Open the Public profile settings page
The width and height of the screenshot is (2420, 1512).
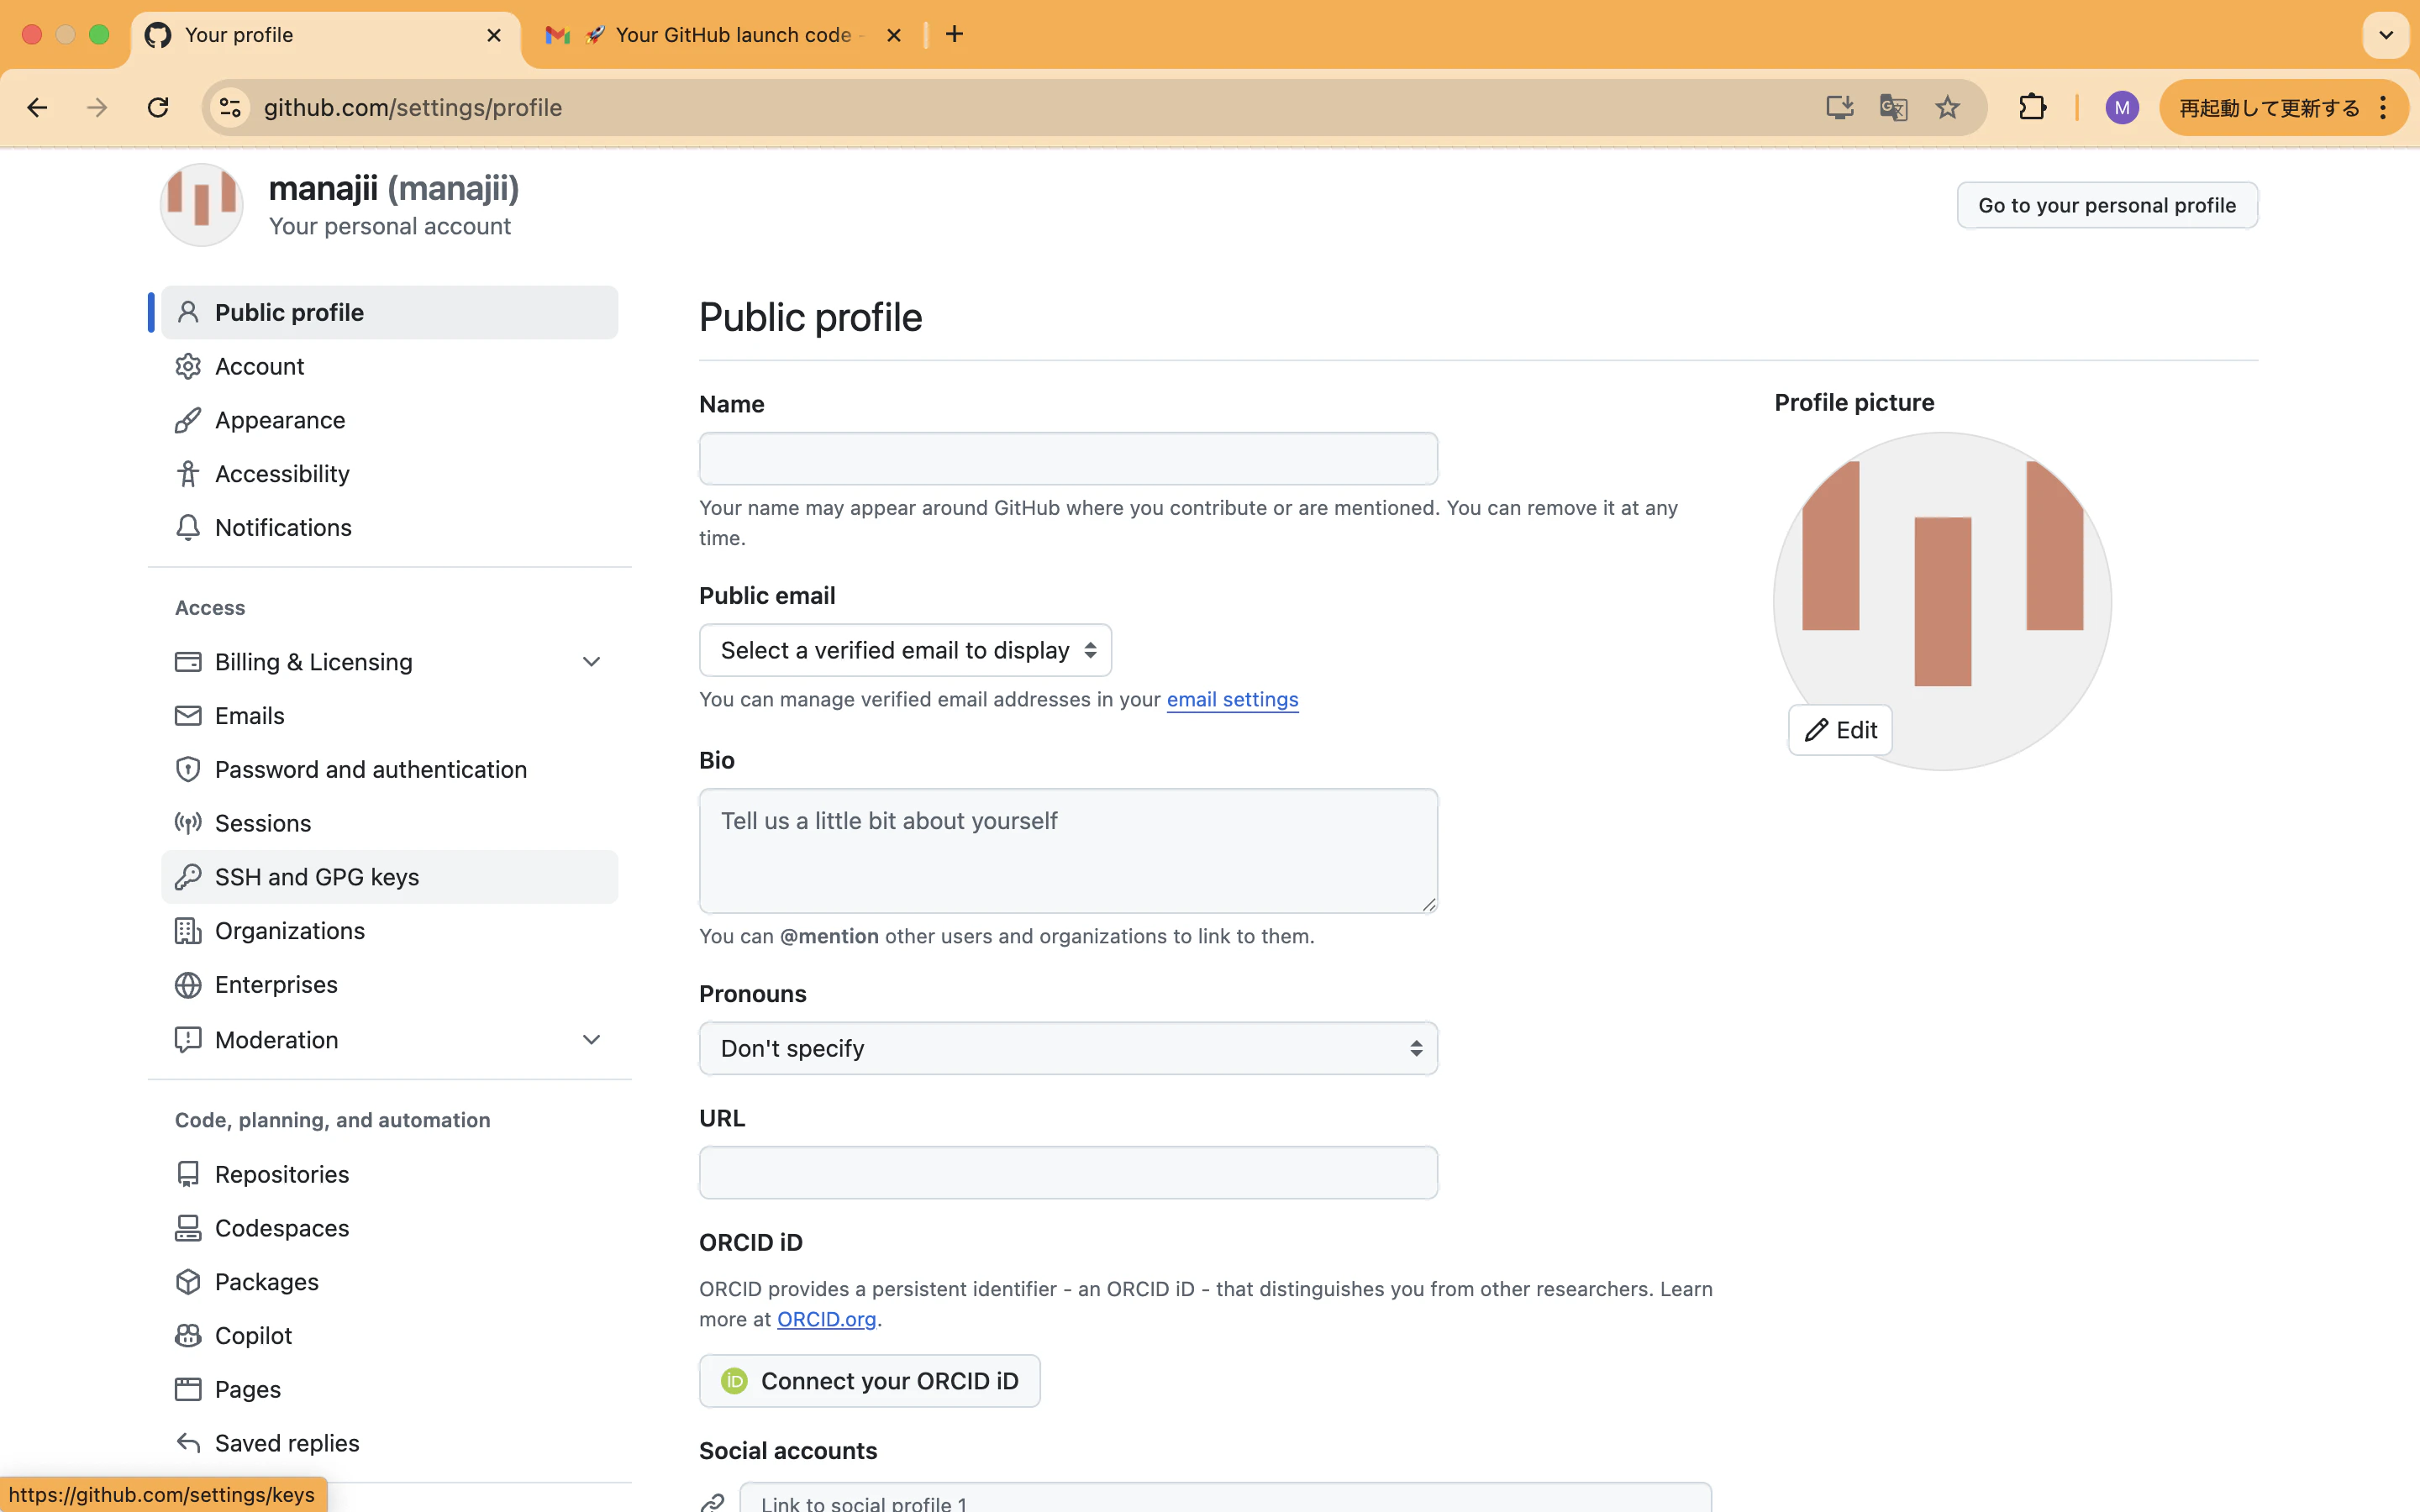click(x=390, y=313)
